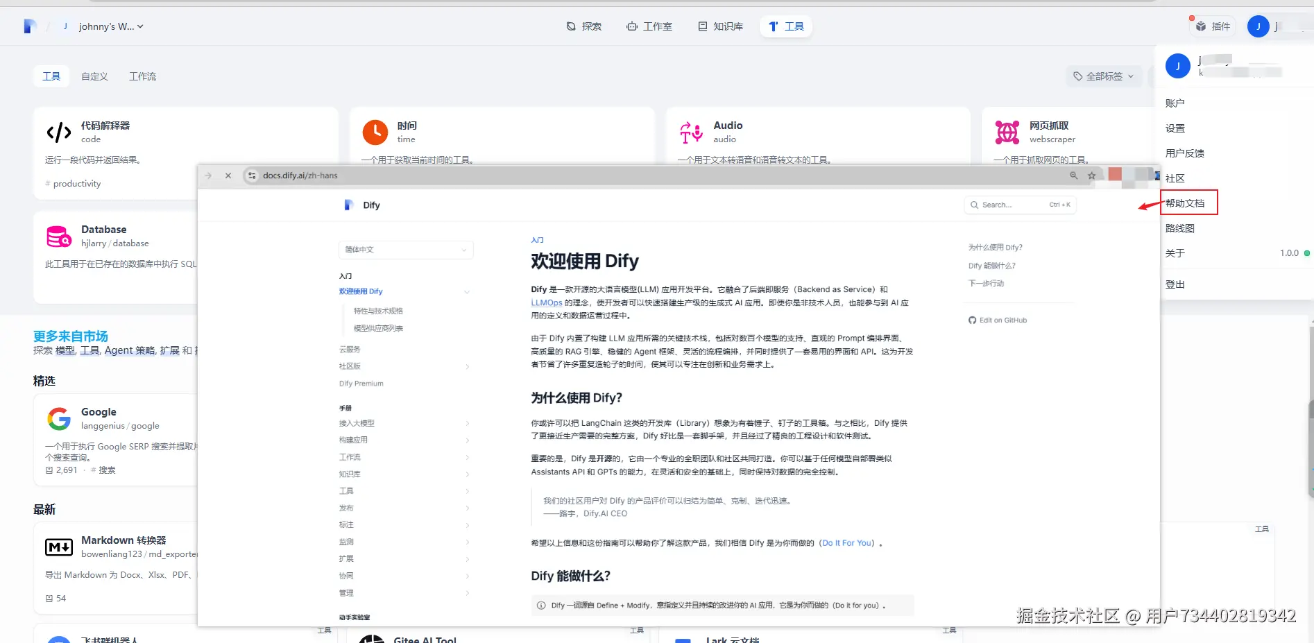The width and height of the screenshot is (1314, 643).
Task: Switch to the 工作流 sub-tab
Action: point(142,76)
